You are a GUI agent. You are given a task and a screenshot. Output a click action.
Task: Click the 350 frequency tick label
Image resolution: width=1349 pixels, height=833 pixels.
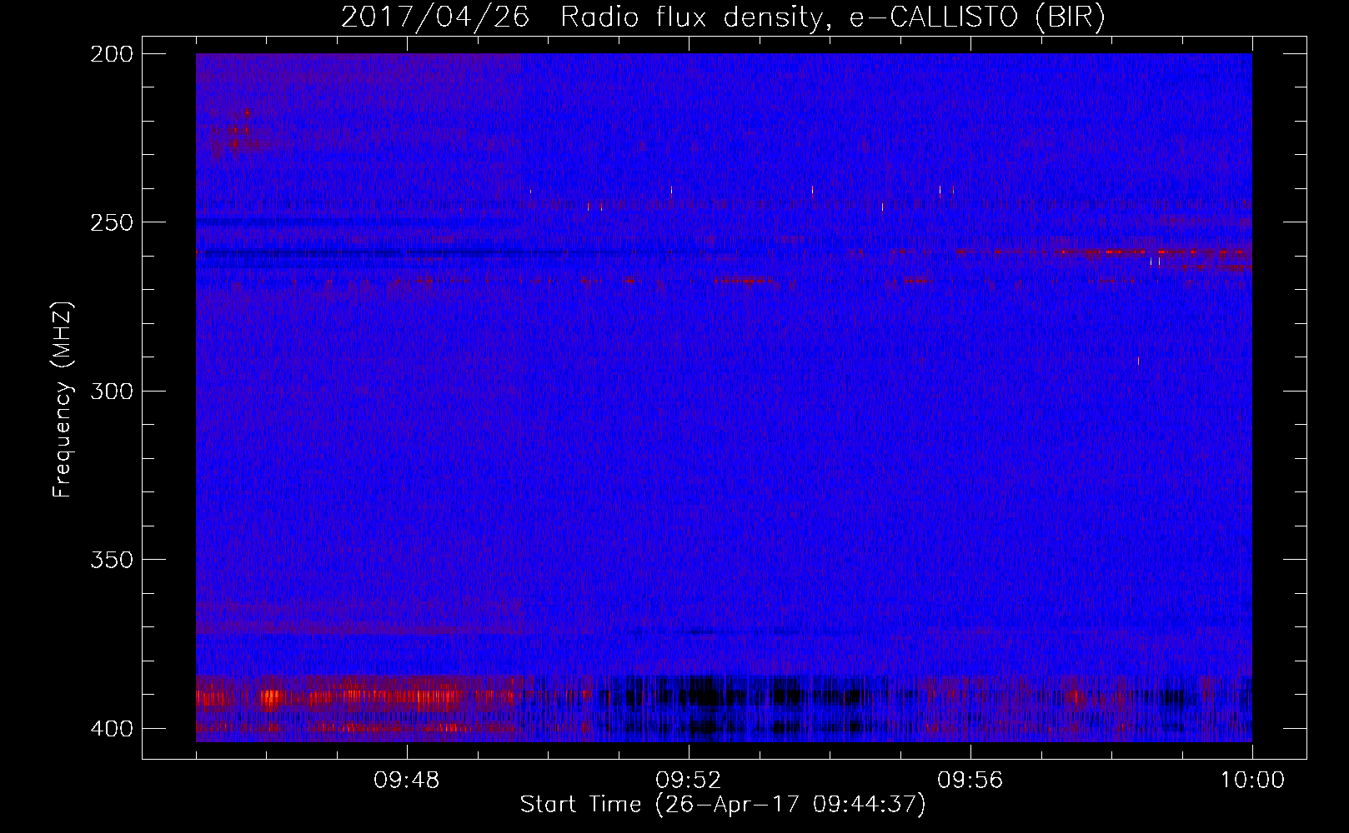tap(111, 560)
